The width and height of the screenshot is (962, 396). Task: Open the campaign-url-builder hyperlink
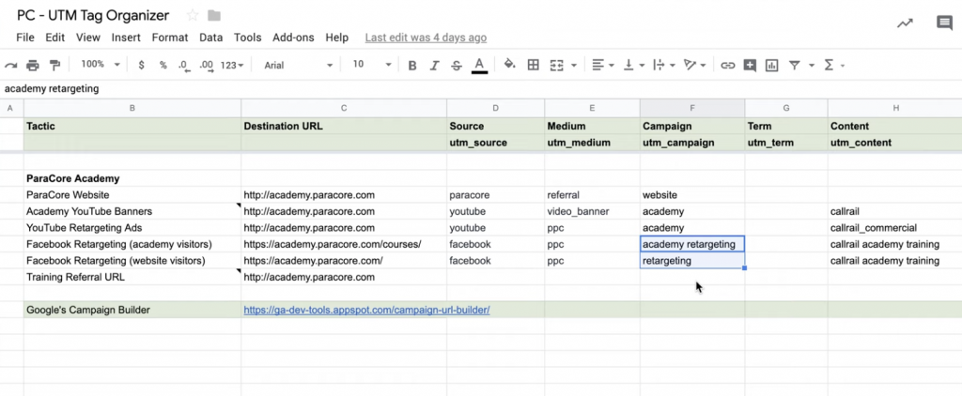click(x=366, y=311)
